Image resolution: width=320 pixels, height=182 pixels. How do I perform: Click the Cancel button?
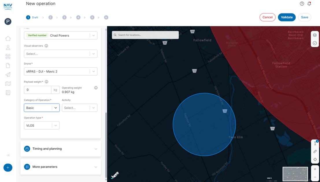pos(267,17)
